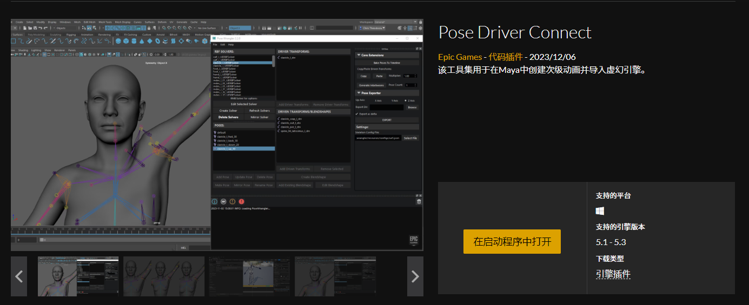Select the dimmed Pose Wrangler thumbnail near next arrow
749x305 pixels.
[335, 276]
